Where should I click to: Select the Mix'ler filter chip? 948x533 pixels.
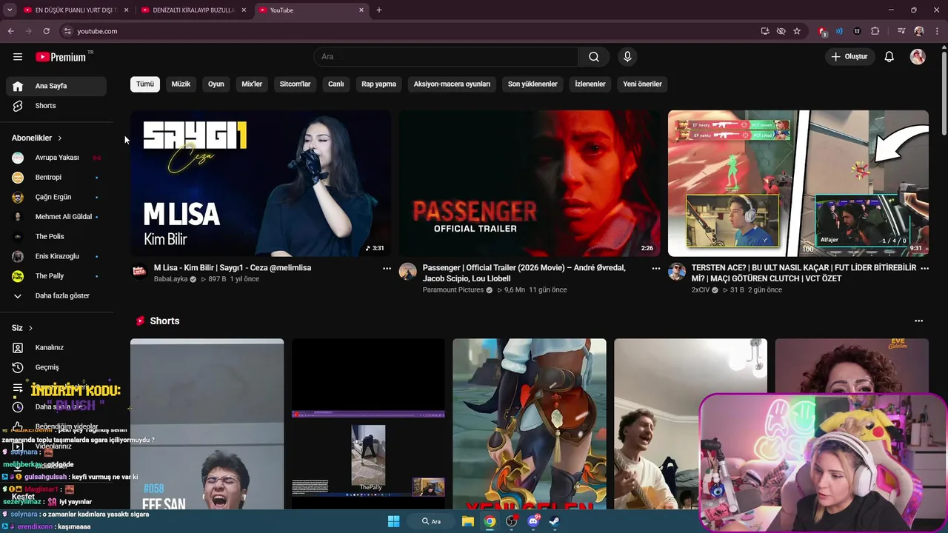click(x=252, y=84)
